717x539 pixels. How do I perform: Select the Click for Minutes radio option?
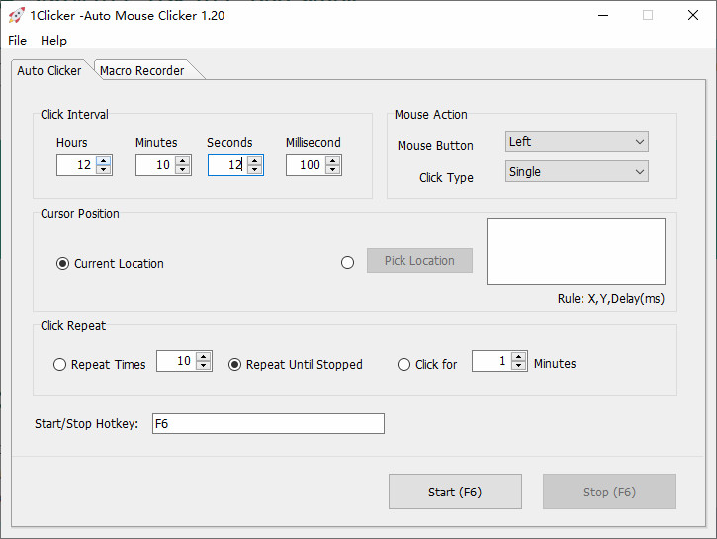403,364
